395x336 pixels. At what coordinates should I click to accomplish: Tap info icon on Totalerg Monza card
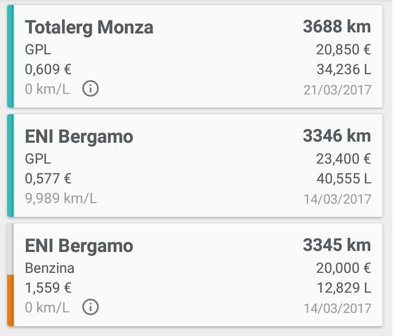91,88
